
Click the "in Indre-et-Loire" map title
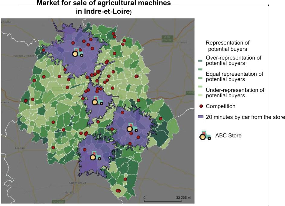[104, 13]
